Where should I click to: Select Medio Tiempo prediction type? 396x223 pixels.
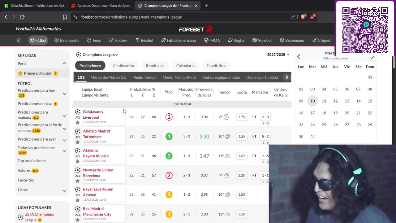pyautogui.click(x=144, y=77)
